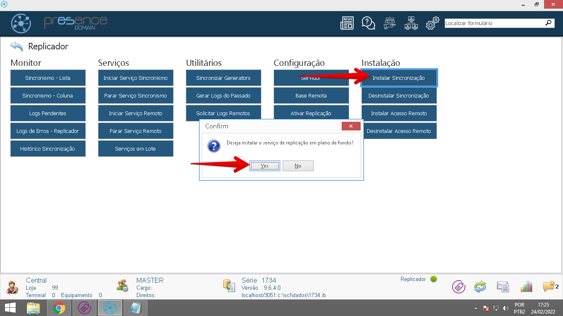Confirm with Yes in dialog

pyautogui.click(x=265, y=166)
